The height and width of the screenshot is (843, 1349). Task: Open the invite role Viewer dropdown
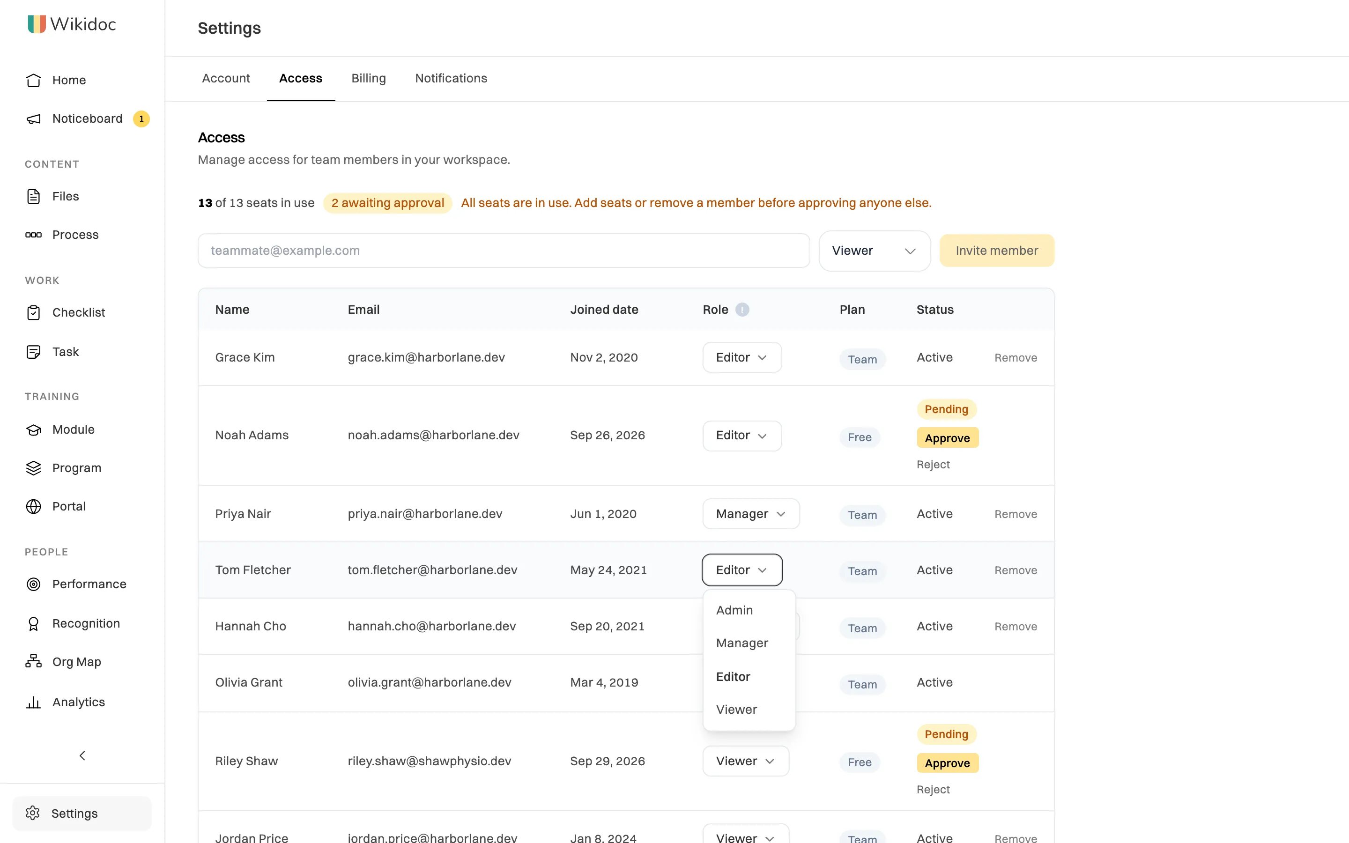874,251
